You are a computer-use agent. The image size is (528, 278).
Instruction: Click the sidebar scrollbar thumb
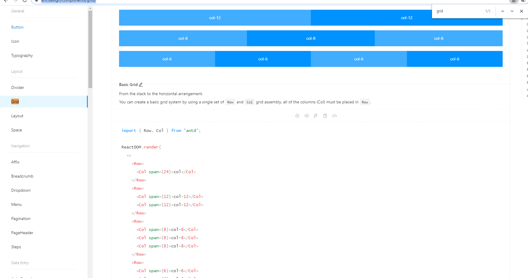tap(90, 49)
